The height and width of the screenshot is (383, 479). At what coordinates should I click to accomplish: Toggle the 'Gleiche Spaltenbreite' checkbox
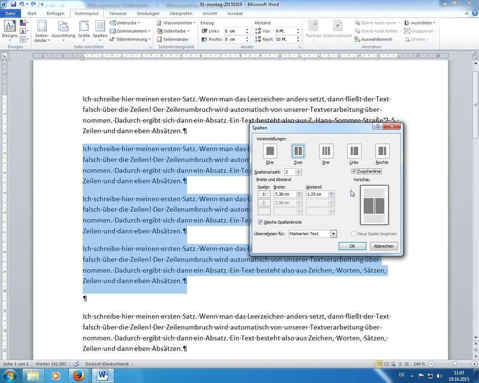click(259, 222)
